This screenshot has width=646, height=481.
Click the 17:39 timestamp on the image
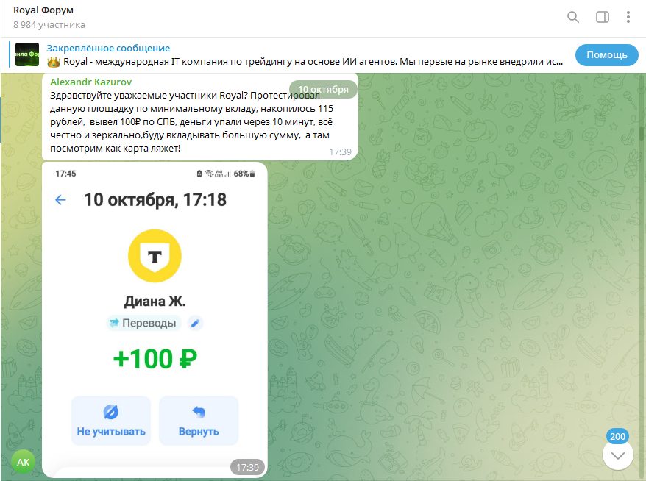pos(247,468)
